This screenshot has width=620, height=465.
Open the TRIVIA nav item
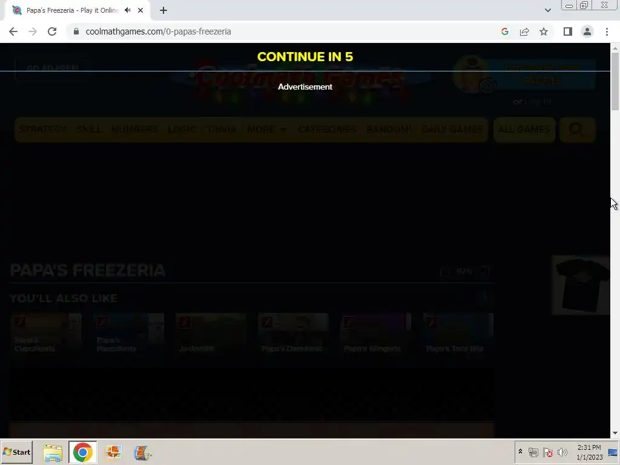222,130
